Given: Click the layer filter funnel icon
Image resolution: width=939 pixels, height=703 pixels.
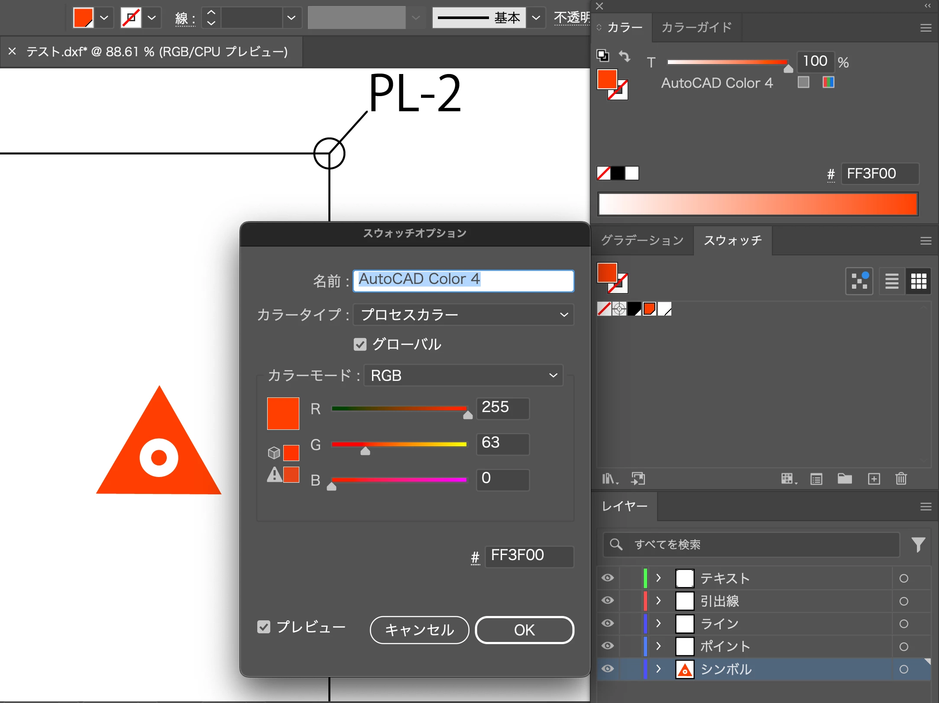Looking at the screenshot, I should (918, 545).
